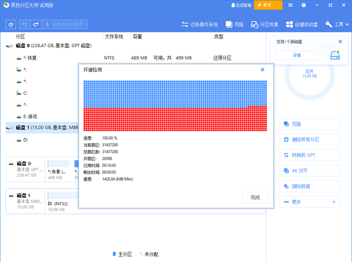Click 转换到 GPT option

pyautogui.click(x=309, y=155)
